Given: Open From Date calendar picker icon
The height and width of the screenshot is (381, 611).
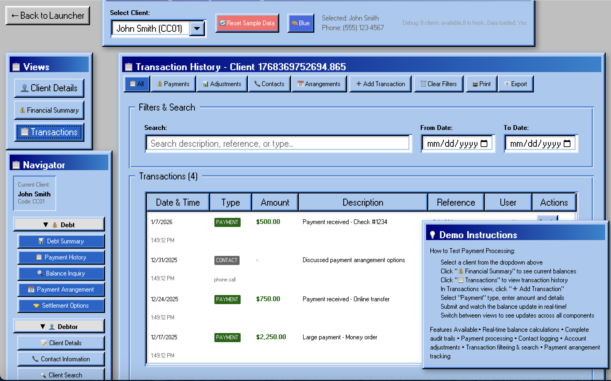Looking at the screenshot, I should 484,144.
